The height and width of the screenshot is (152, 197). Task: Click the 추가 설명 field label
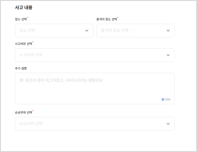[x=21, y=68]
